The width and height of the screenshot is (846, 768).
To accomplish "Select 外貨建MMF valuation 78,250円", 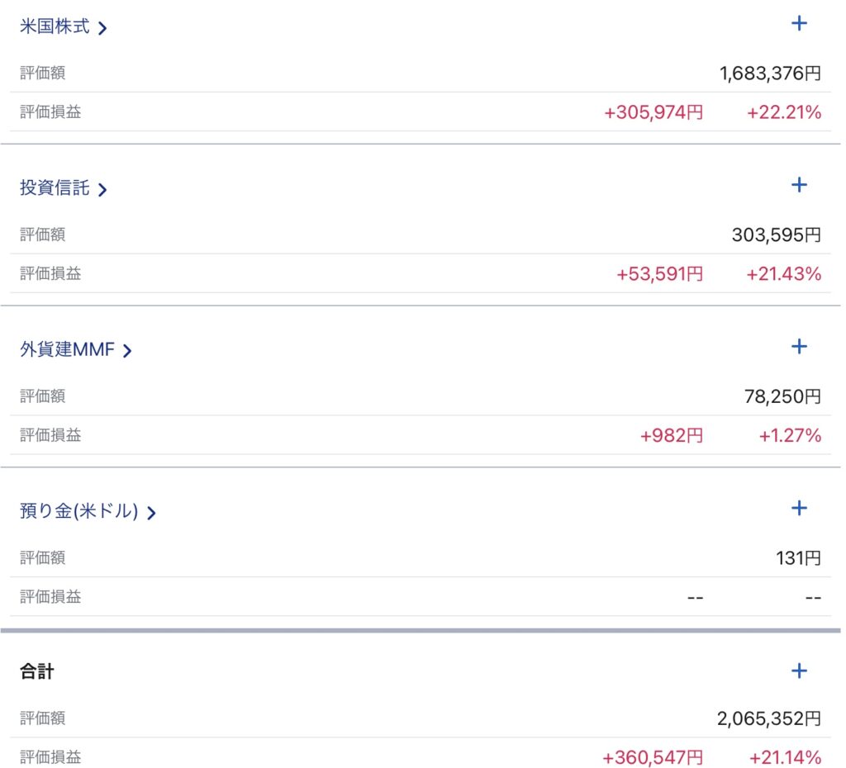I will click(782, 396).
